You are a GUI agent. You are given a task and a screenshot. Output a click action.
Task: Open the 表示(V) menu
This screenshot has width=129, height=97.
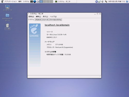(x=45, y=17)
